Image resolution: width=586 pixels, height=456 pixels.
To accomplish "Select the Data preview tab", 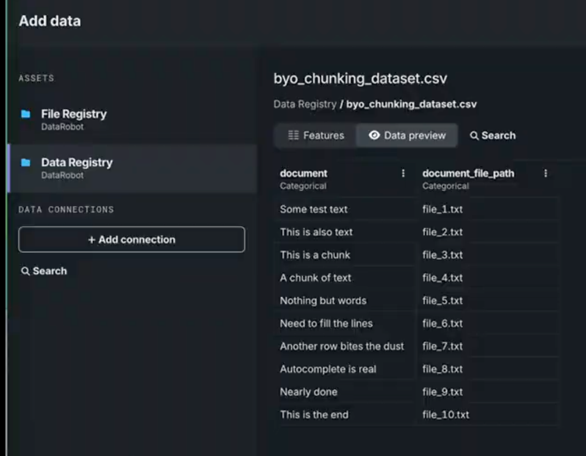I will click(x=407, y=136).
